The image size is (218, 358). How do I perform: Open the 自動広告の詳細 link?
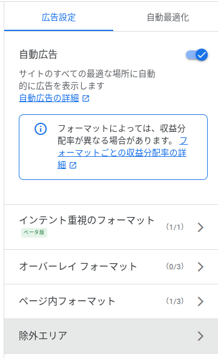point(49,98)
